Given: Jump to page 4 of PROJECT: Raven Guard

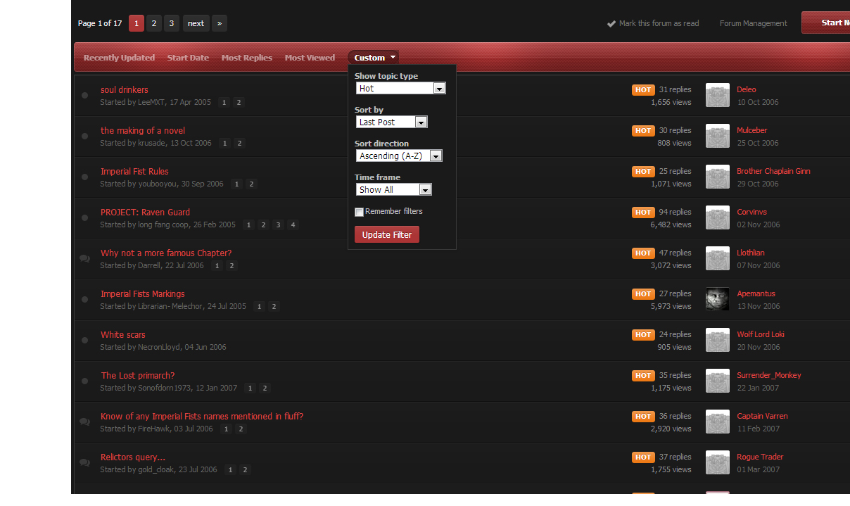Looking at the screenshot, I should coord(293,225).
